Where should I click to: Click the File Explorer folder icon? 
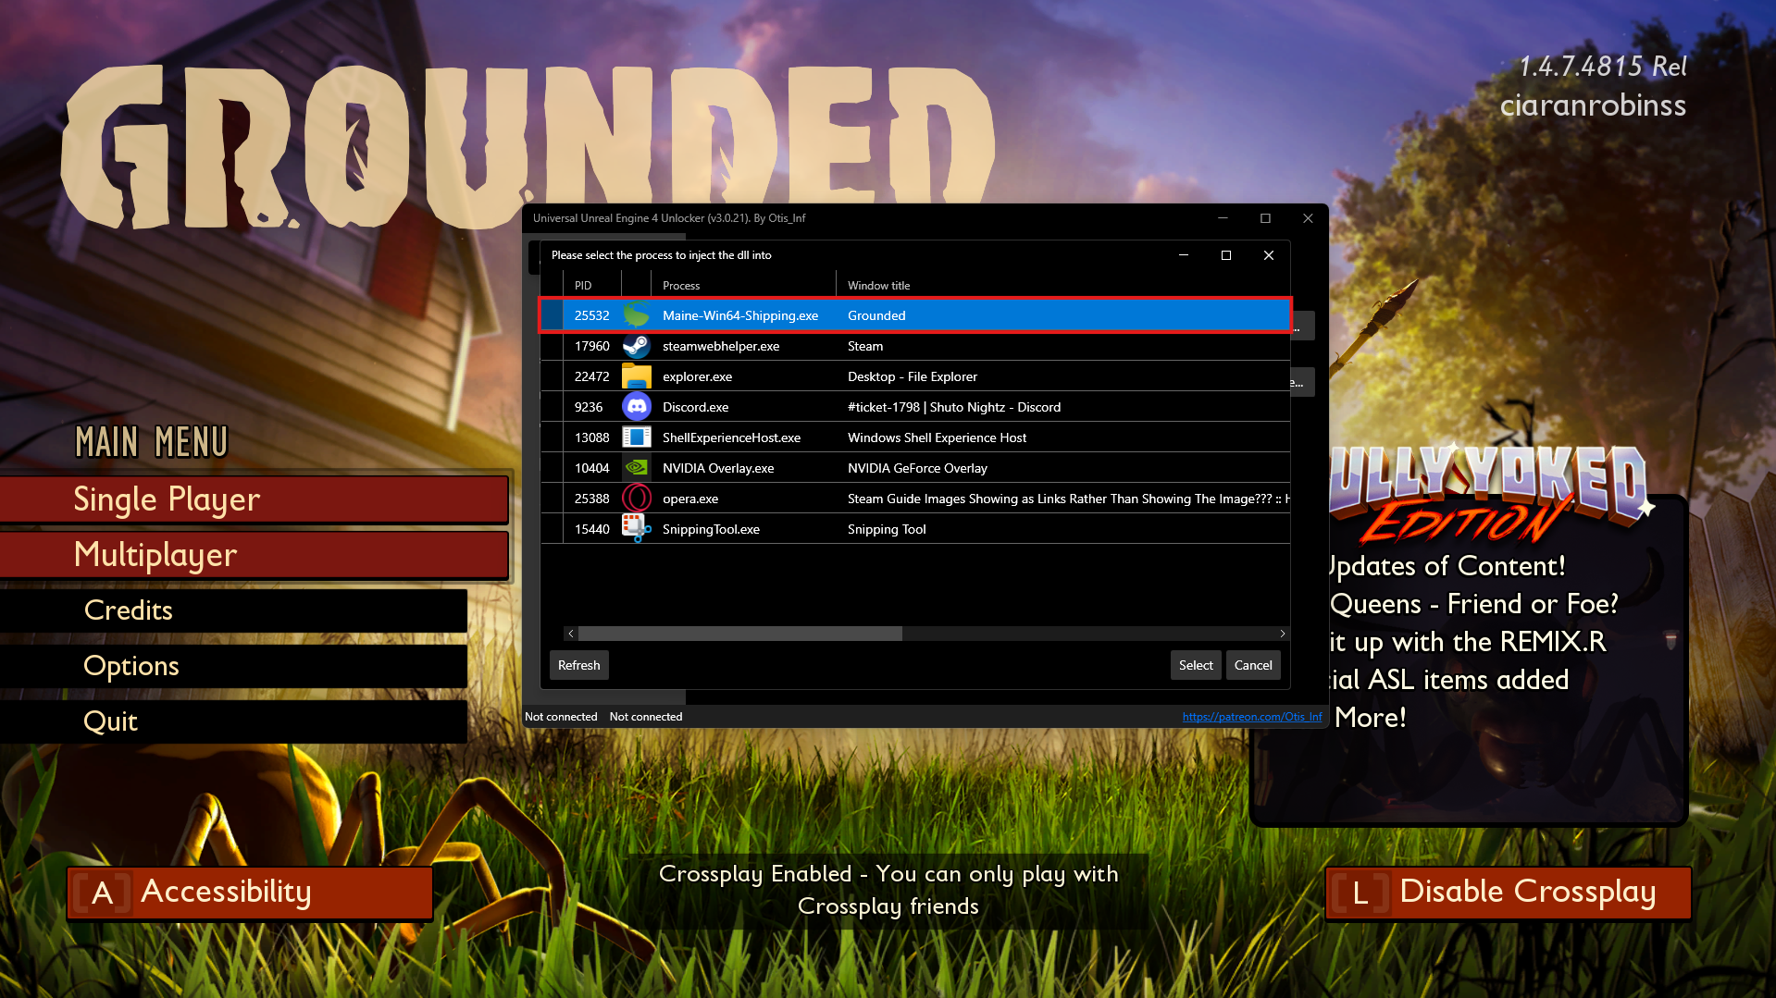(637, 376)
